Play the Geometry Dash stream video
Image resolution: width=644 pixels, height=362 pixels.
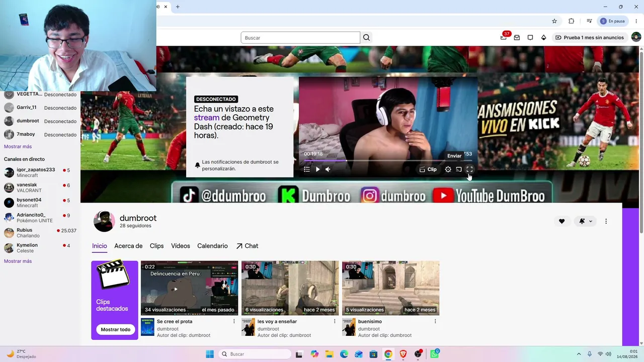coord(317,169)
